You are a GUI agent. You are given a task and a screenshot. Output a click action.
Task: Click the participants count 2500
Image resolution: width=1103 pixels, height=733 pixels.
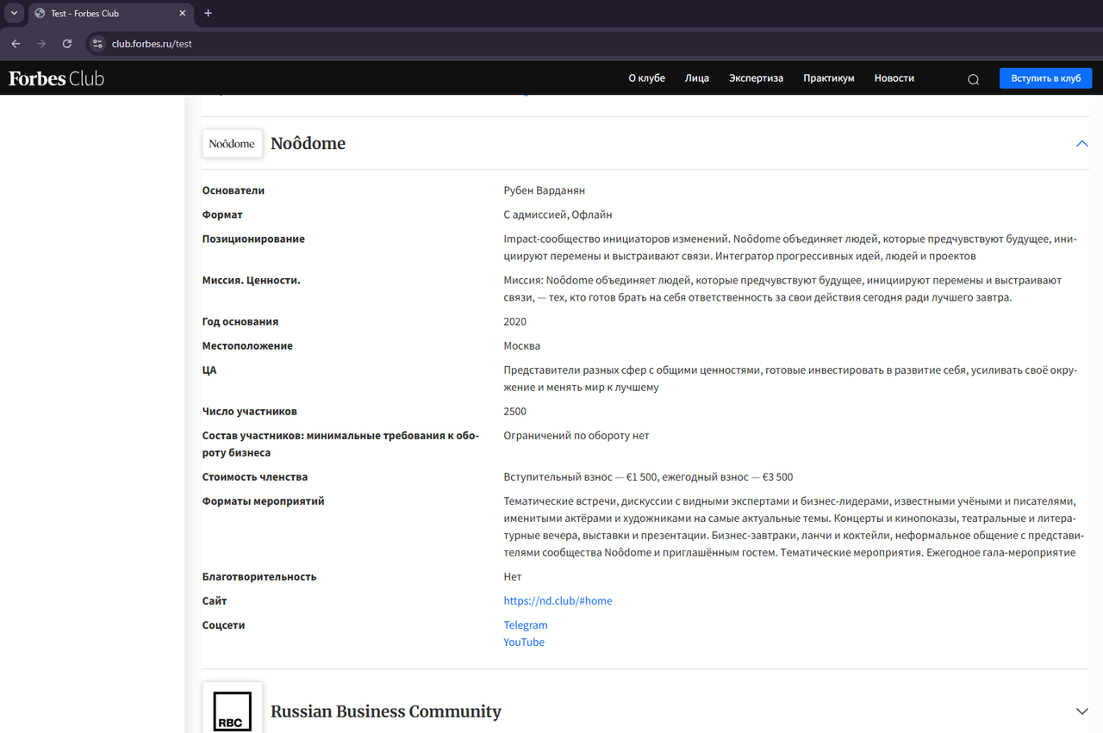click(x=515, y=412)
